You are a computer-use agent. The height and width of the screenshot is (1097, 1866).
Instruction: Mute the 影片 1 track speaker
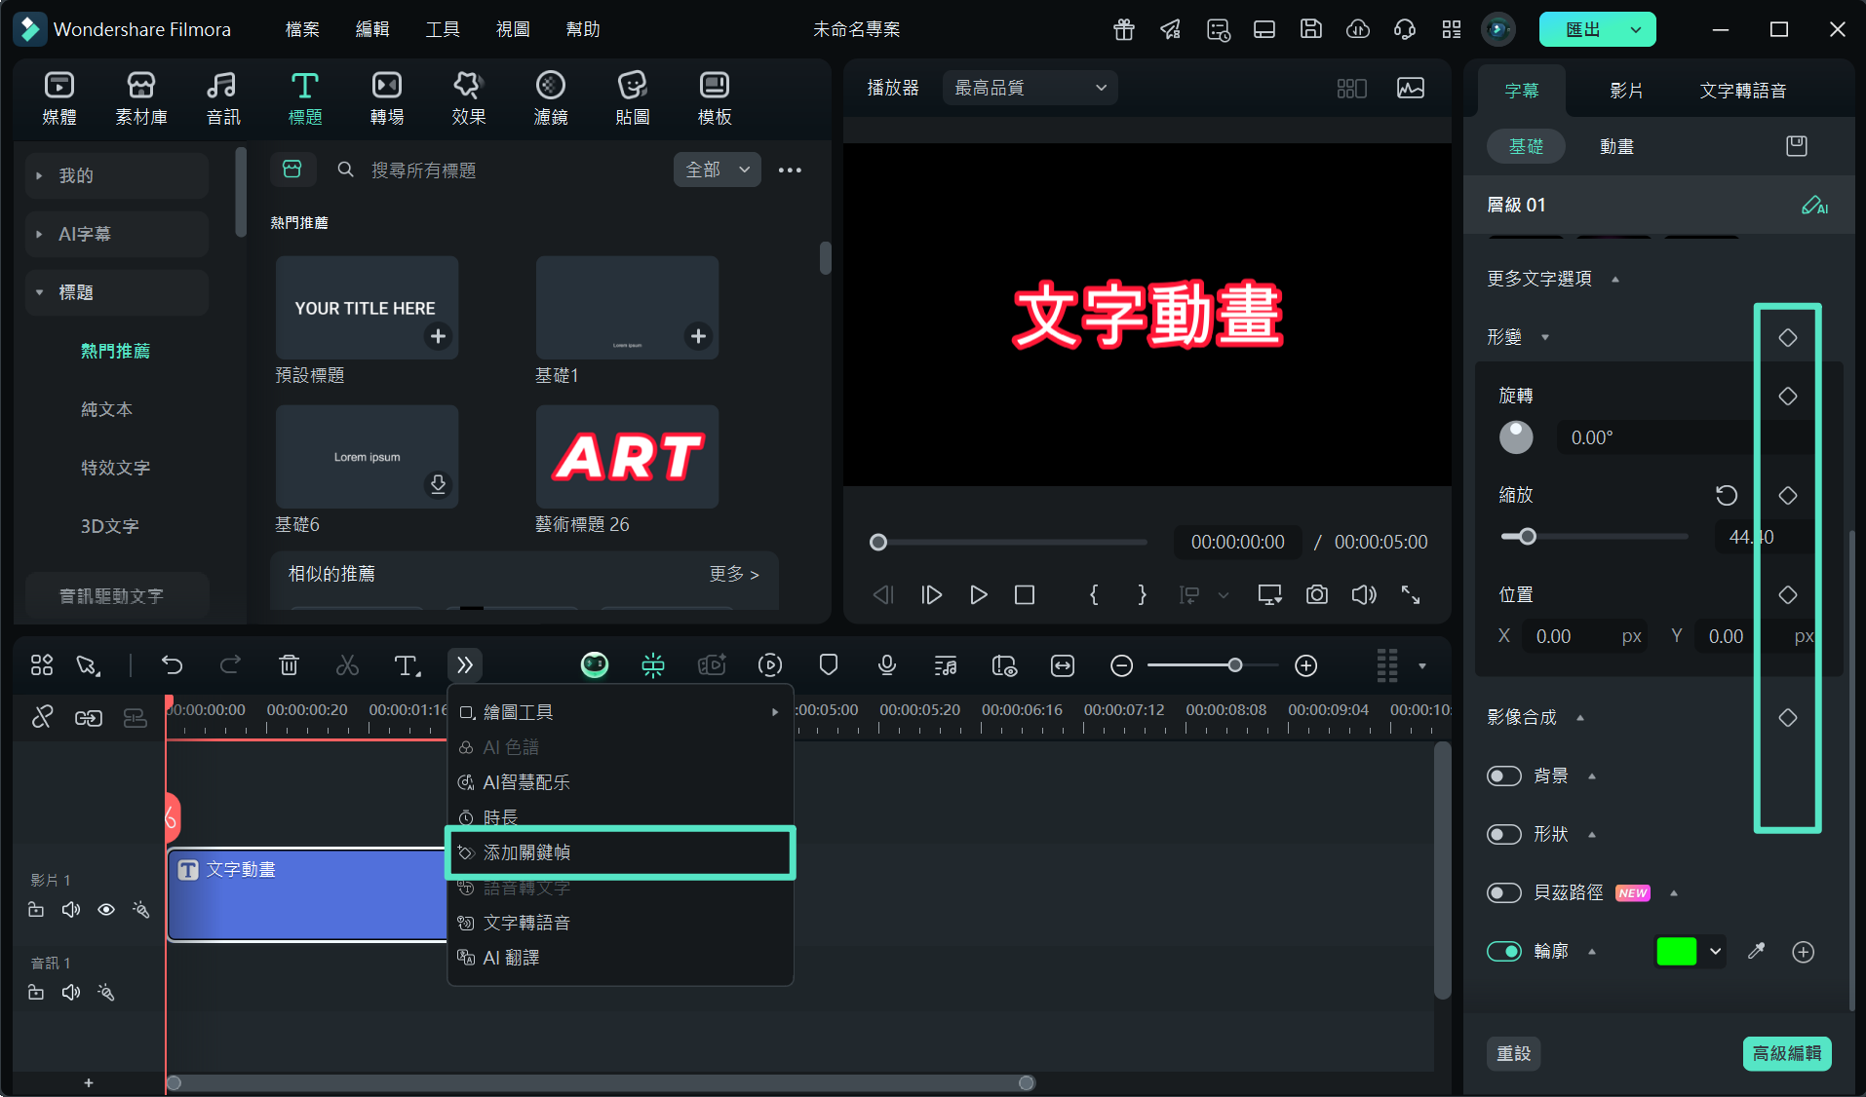71,909
